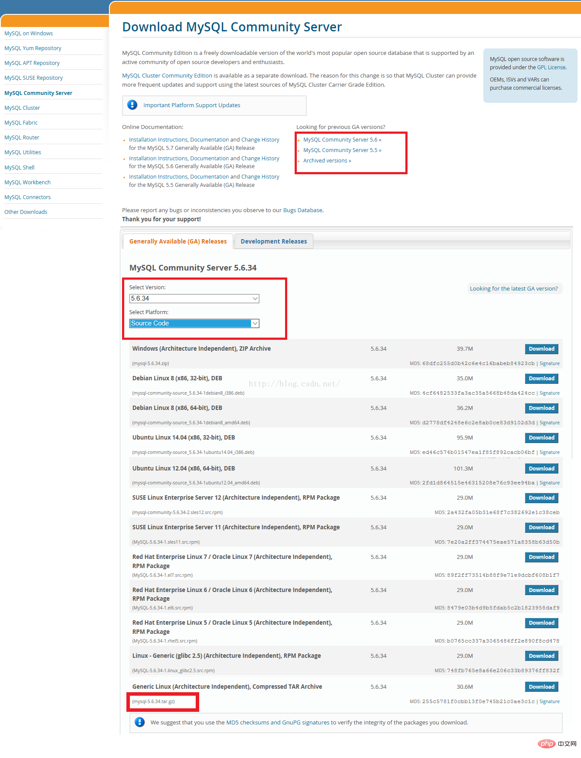
Task: Open the Select Platform dropdown showing Source Code
Action: click(x=194, y=323)
